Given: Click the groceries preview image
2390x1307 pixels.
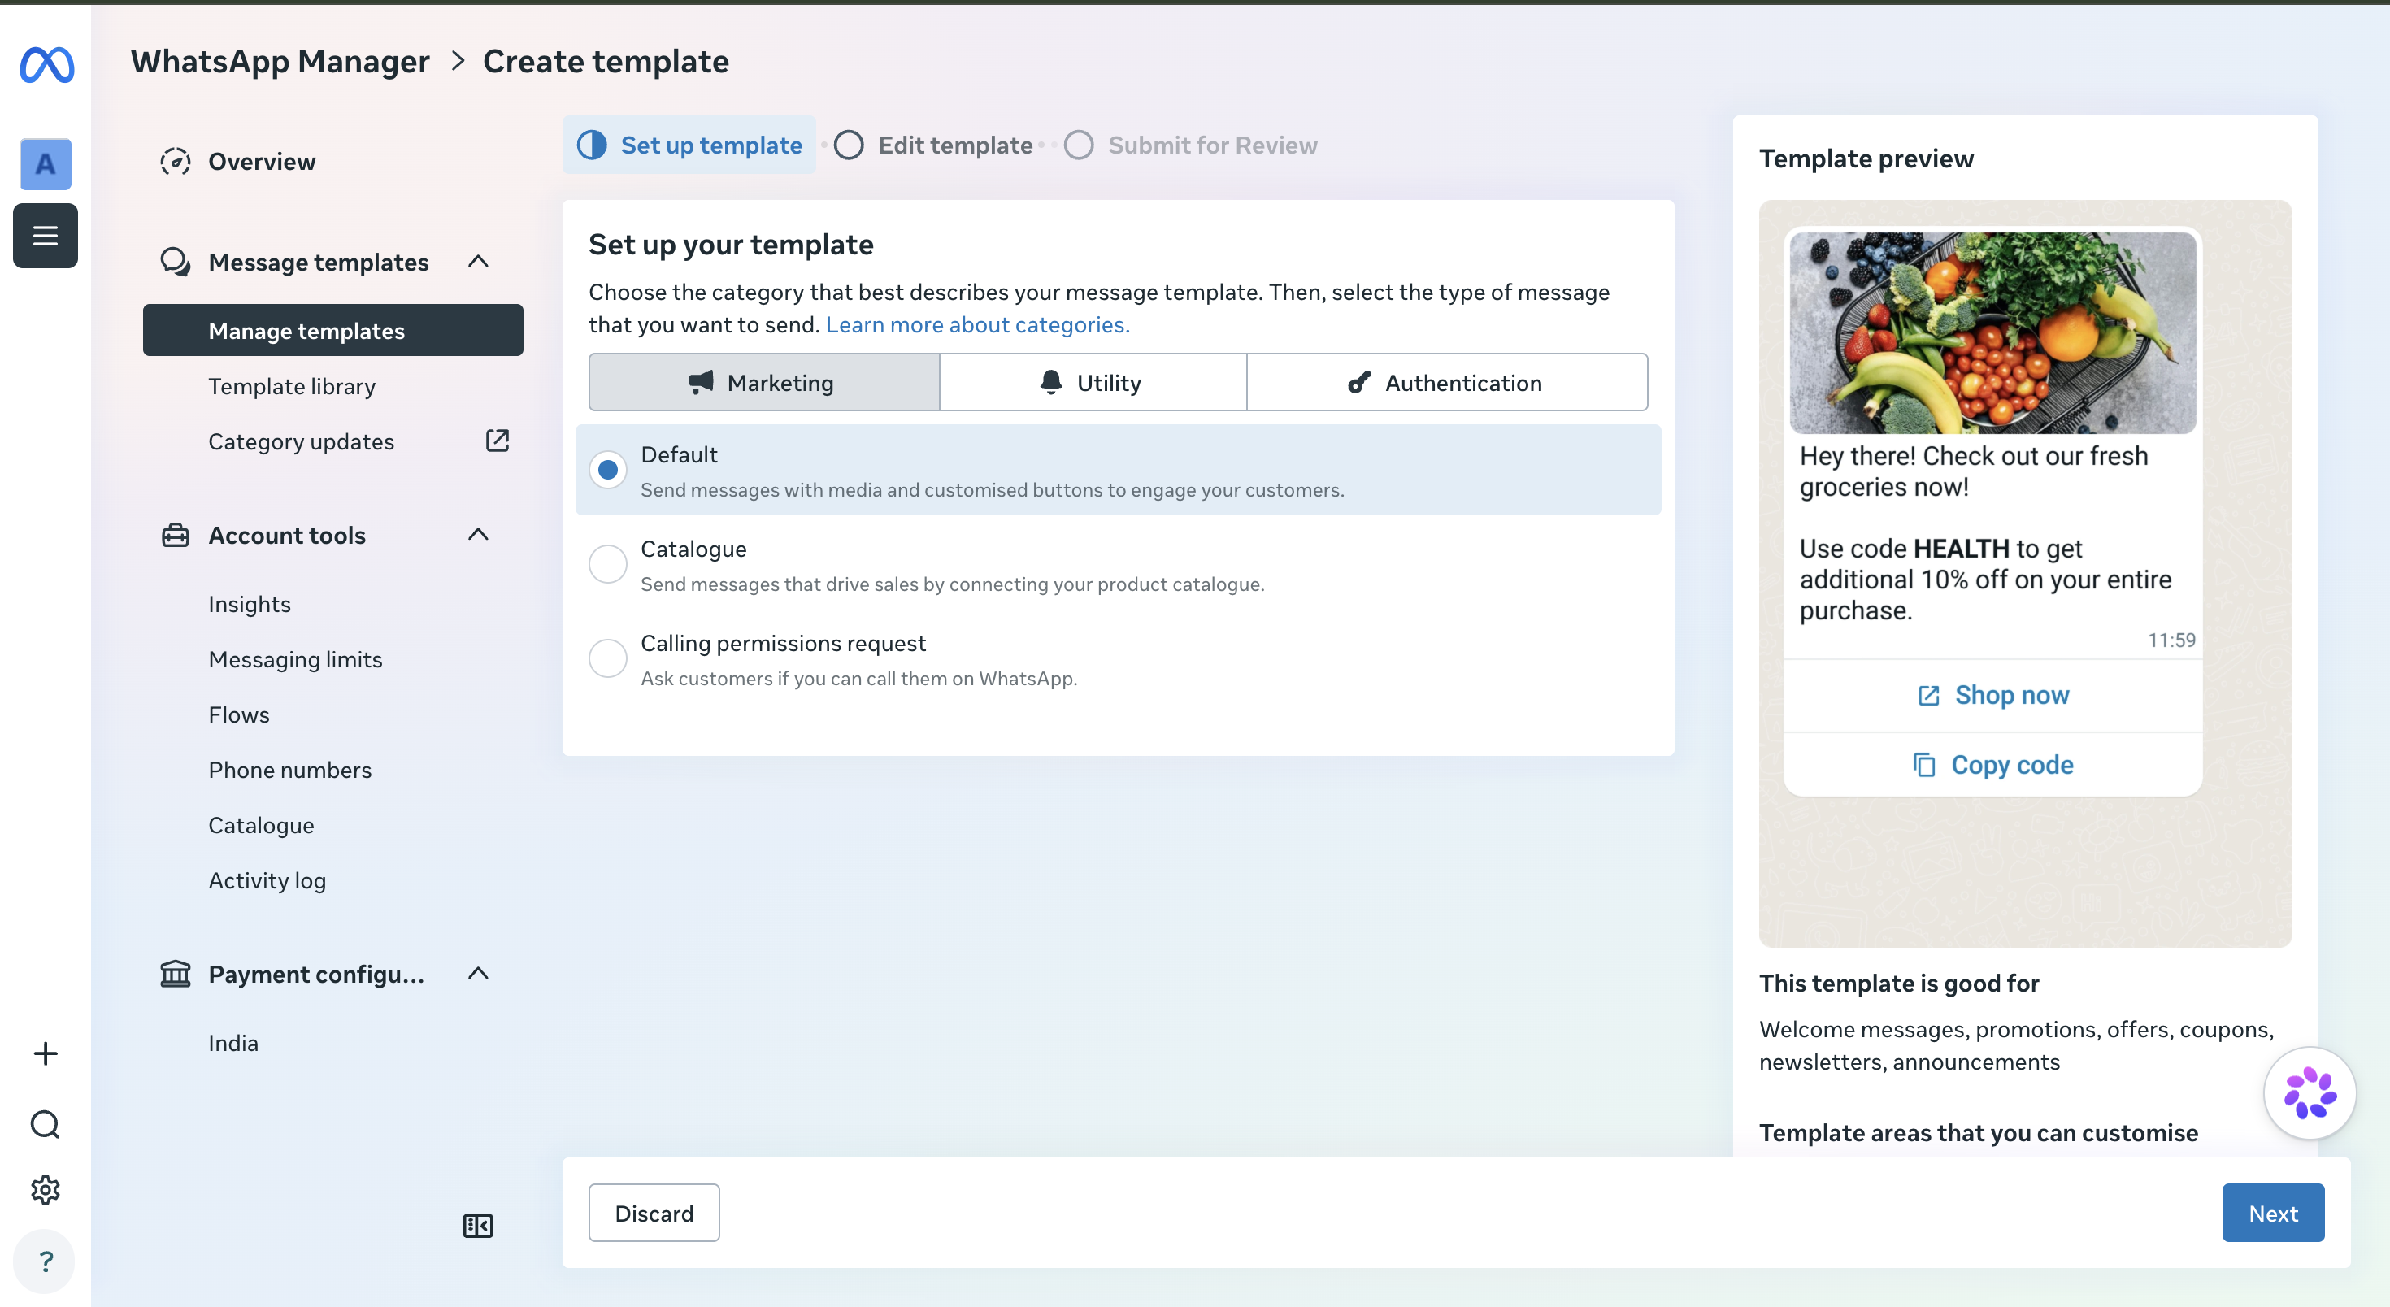Looking at the screenshot, I should (x=1992, y=332).
